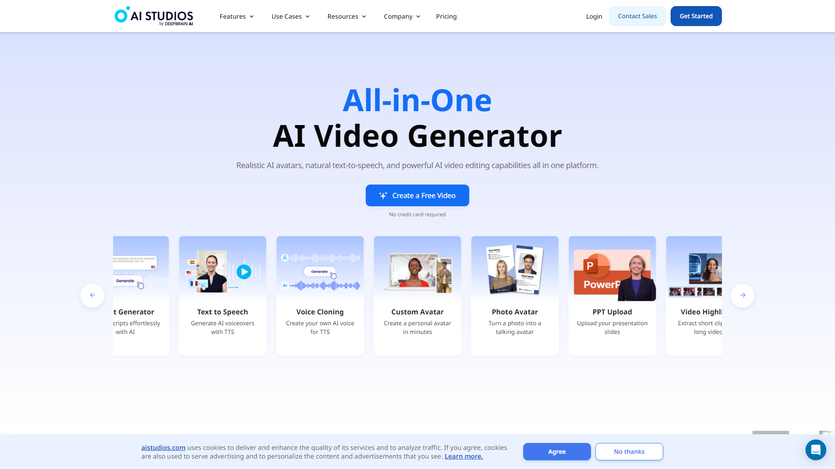Screen dimensions: 835x469
Task: Click the Agree cookies consent button
Action: [x=557, y=451]
